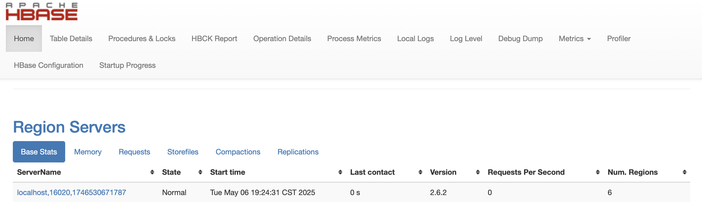The image size is (702, 202).
Task: Click the State column header
Action: point(171,172)
